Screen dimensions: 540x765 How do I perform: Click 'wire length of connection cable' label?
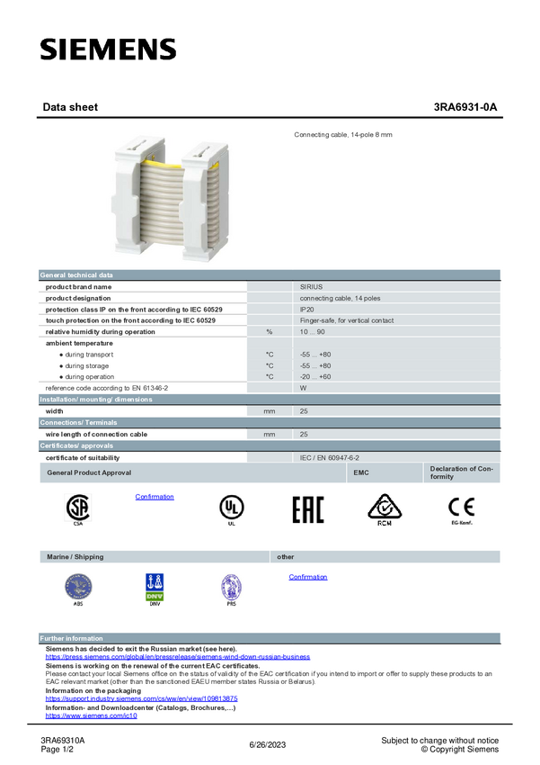(x=96, y=434)
